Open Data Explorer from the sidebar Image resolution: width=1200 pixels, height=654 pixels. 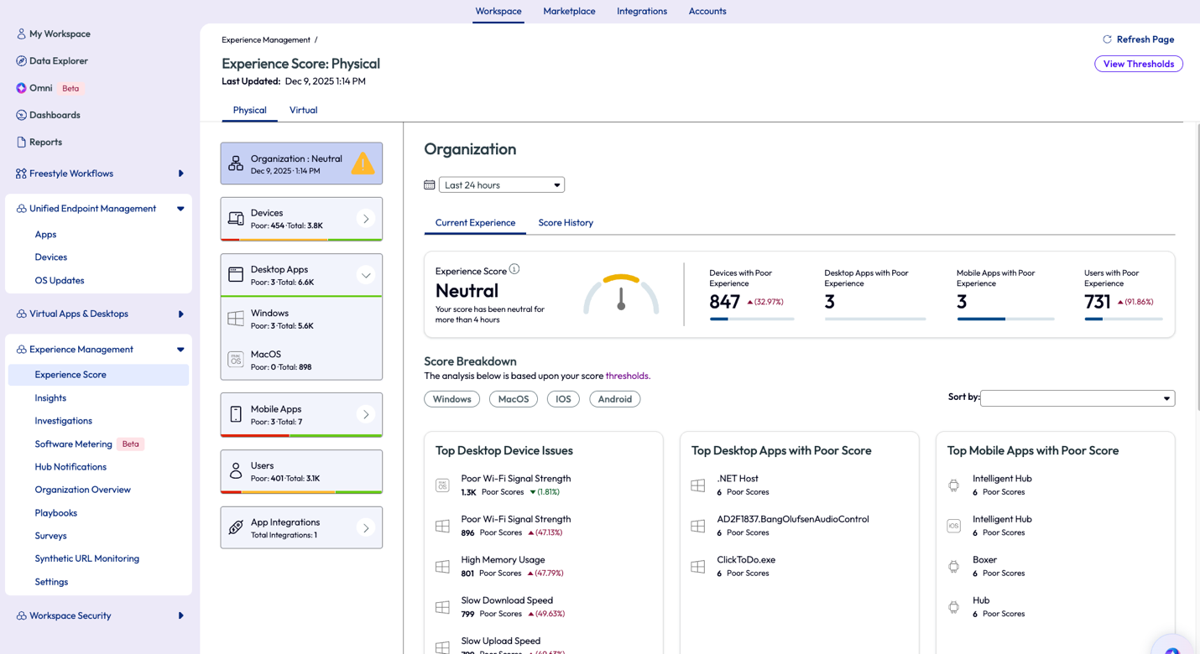(58, 61)
